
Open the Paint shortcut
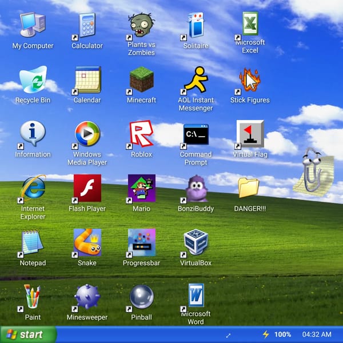pyautogui.click(x=33, y=296)
